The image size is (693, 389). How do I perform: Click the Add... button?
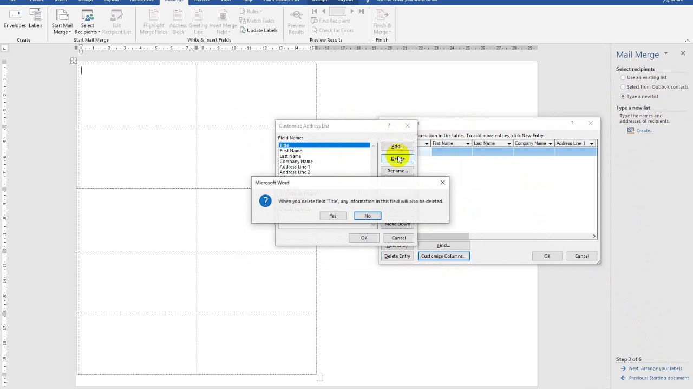tap(397, 146)
